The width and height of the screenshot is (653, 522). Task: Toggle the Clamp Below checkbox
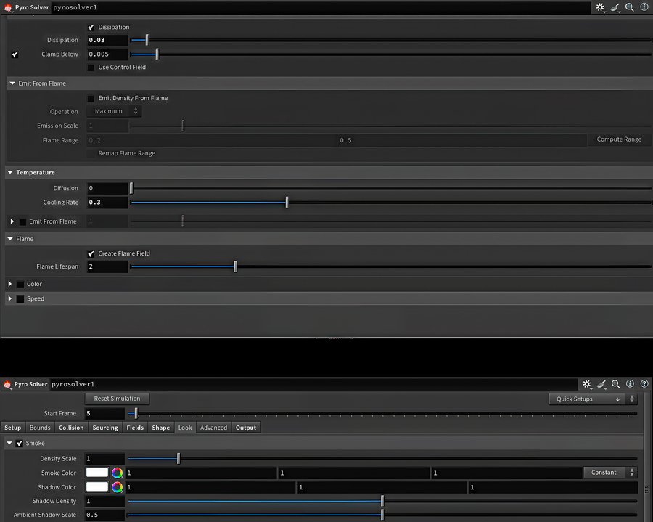point(15,54)
